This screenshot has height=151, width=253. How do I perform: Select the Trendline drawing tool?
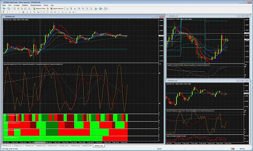pos(20,12)
